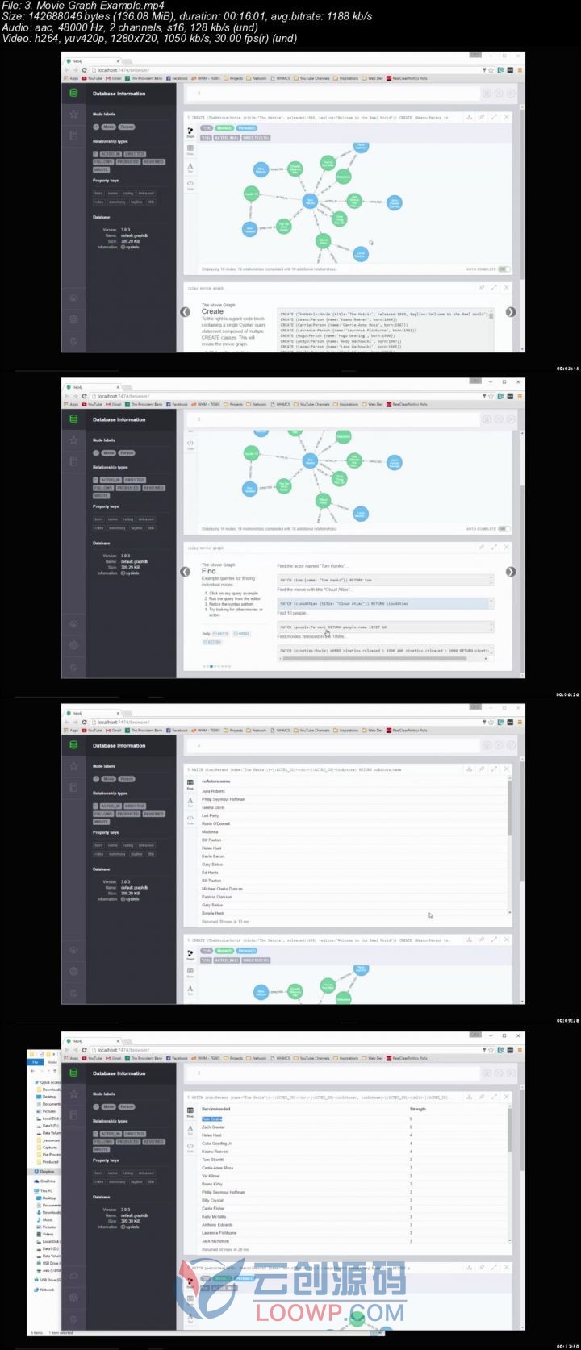Select PRODUCED relationship type, Create-slide screenshot sidebar
This screenshot has height=1350, width=581.
click(x=128, y=161)
